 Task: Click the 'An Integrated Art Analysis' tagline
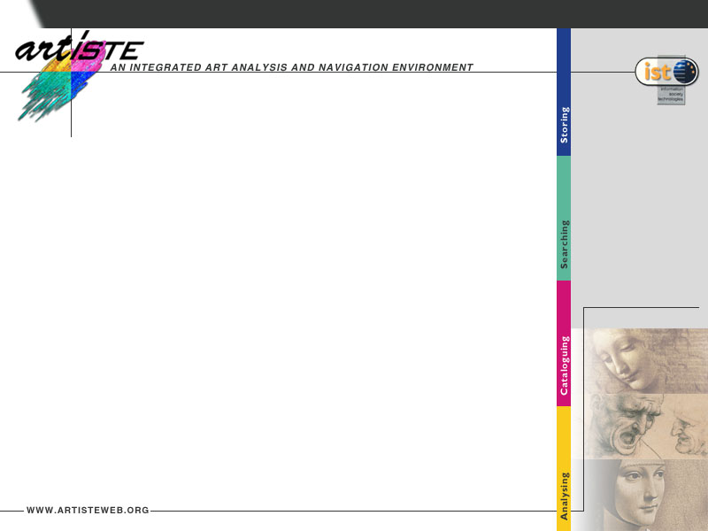pos(292,67)
